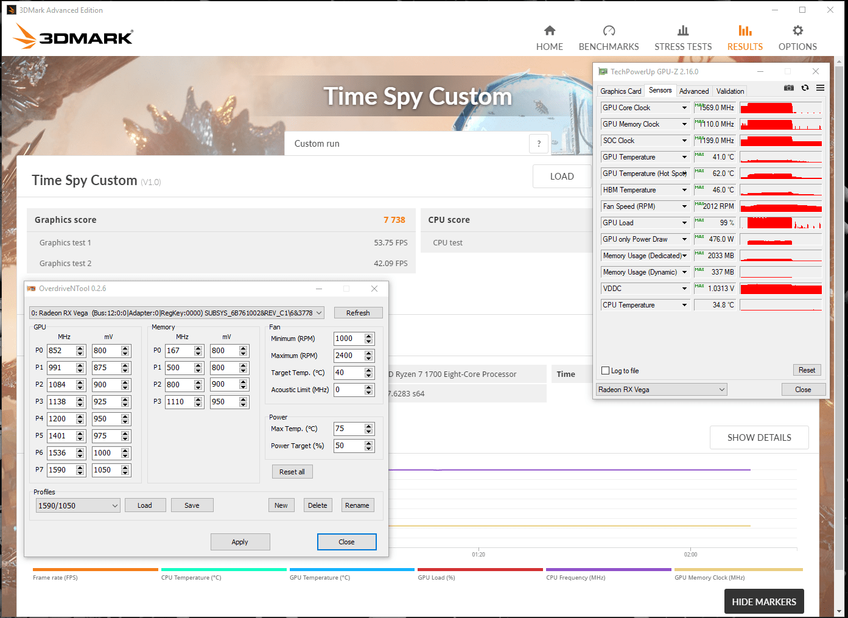Click Delete profile button

318,505
